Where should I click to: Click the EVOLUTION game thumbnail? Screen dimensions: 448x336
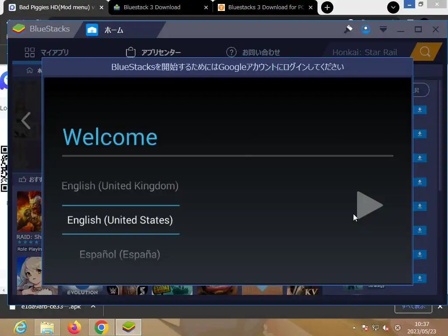click(x=82, y=290)
